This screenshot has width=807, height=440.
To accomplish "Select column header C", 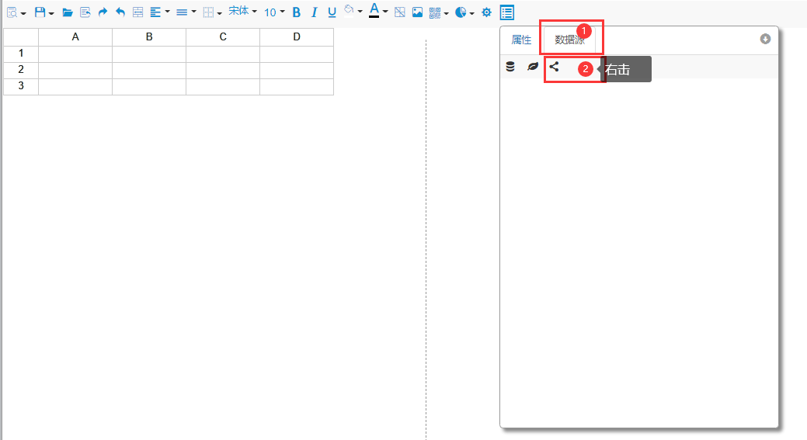I will click(223, 37).
